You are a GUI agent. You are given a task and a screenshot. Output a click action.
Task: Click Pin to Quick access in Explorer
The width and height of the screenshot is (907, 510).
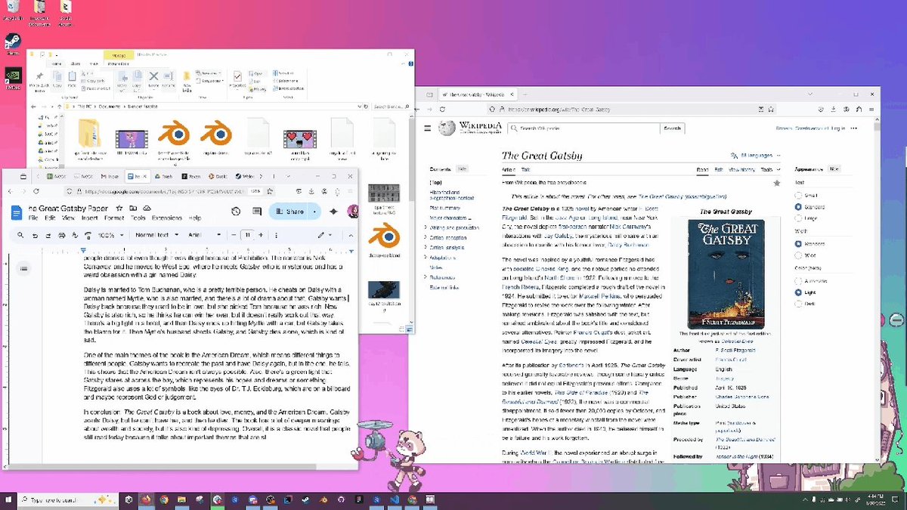[39, 82]
